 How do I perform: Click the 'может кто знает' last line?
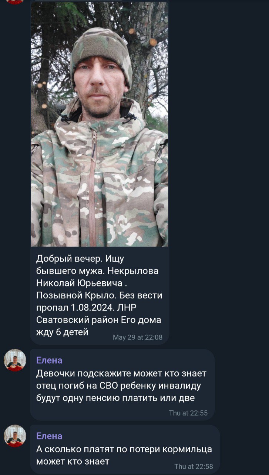pyautogui.click(x=73, y=461)
